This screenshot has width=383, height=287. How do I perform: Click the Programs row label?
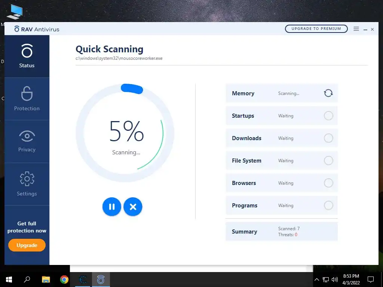pos(245,206)
